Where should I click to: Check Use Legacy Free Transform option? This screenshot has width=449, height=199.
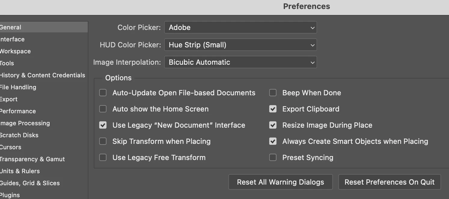103,158
